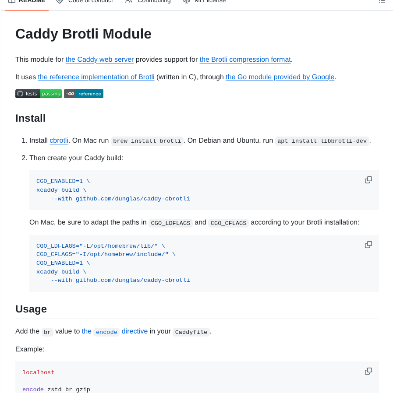This screenshot has width=393, height=393.
Task: Open the Caddy web server link
Action: pyautogui.click(x=99, y=60)
